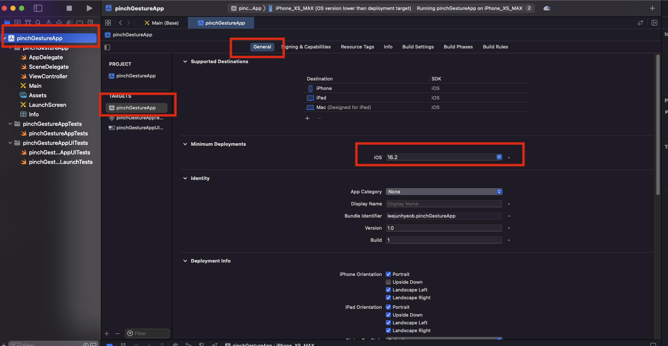The width and height of the screenshot is (668, 346).
Task: Open the Build Settings tab
Action: pyautogui.click(x=418, y=47)
